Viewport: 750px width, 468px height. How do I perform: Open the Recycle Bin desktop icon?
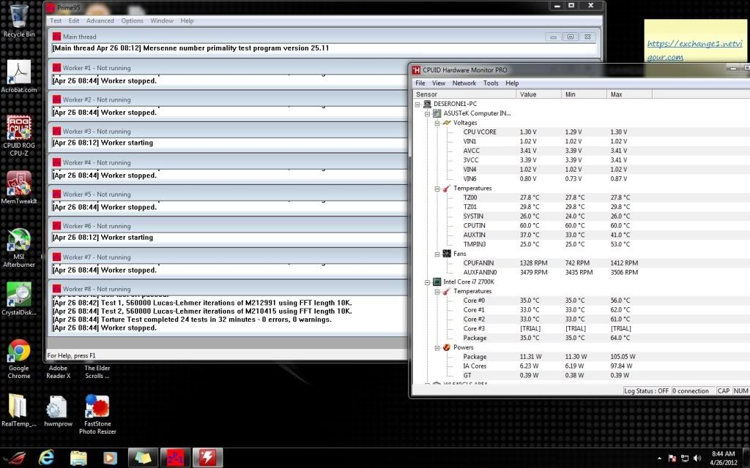(19, 20)
